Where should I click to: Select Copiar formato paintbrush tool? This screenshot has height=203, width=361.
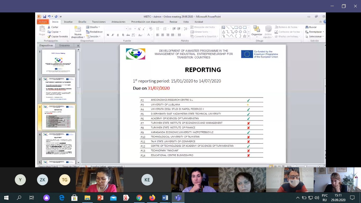pos(49,36)
